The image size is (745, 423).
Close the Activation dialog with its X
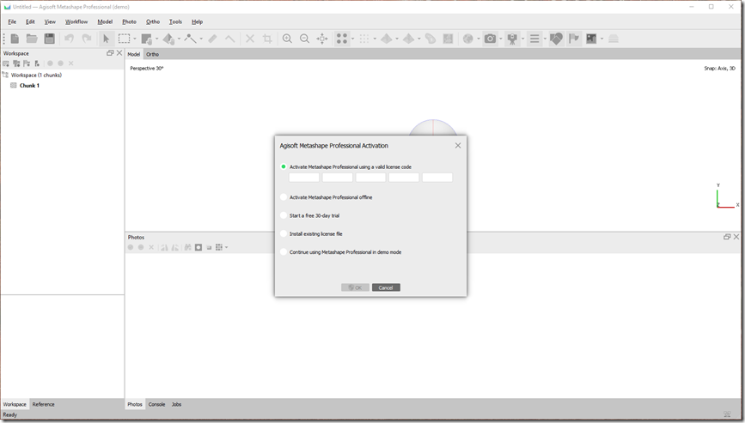[x=458, y=146]
